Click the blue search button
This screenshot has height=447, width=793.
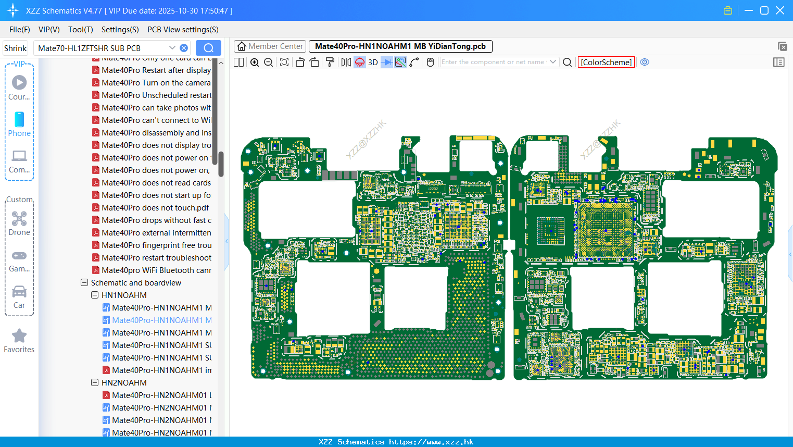(208, 48)
